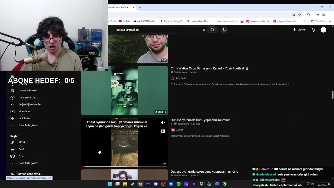The image size is (334, 188).
Task: Open 'Outlast oyunun'da bunu yapmanız mümkün!' title
Action: coord(201,120)
